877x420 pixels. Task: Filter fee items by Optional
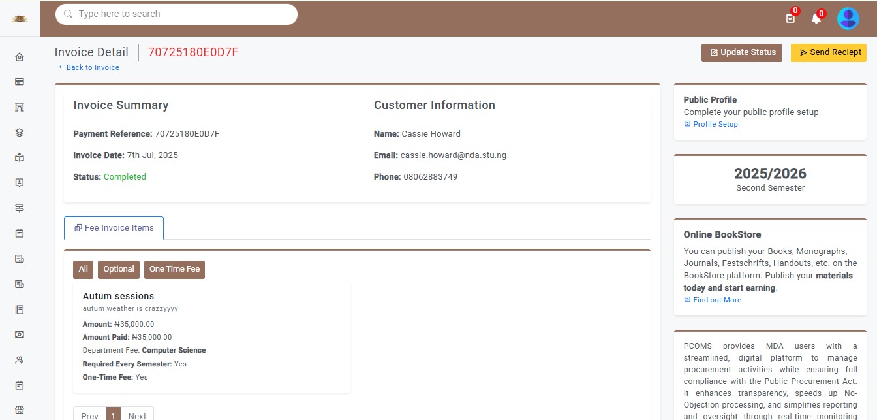tap(119, 269)
